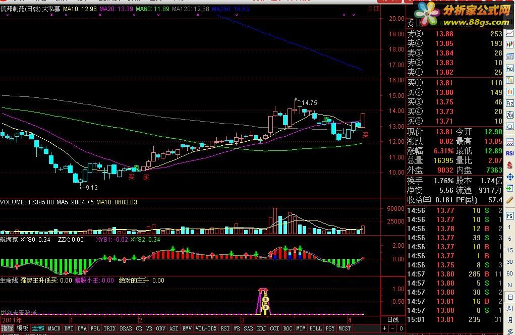Screen dimensions: 515x335
Task: Click the green arrow export icon
Action: click(510, 189)
